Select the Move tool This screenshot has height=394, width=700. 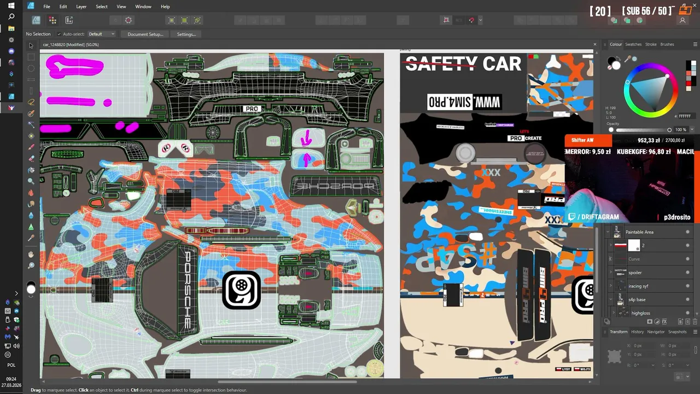pos(31,45)
